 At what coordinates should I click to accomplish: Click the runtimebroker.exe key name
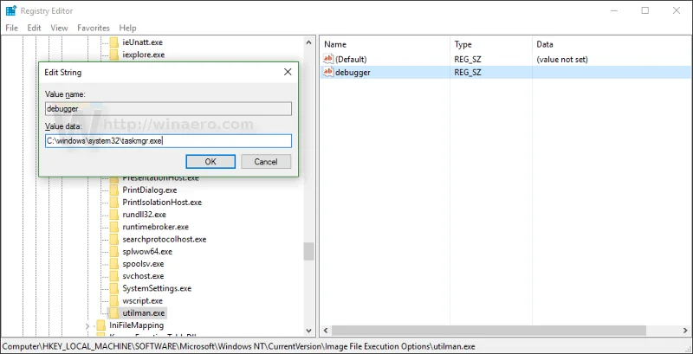(156, 227)
